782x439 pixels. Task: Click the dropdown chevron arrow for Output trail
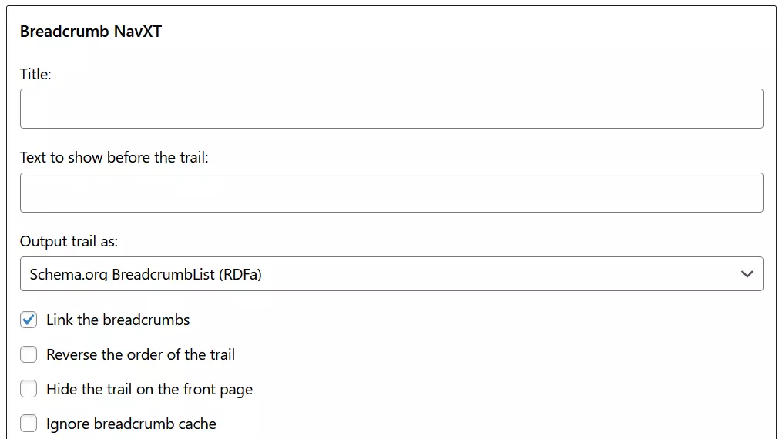(x=746, y=274)
